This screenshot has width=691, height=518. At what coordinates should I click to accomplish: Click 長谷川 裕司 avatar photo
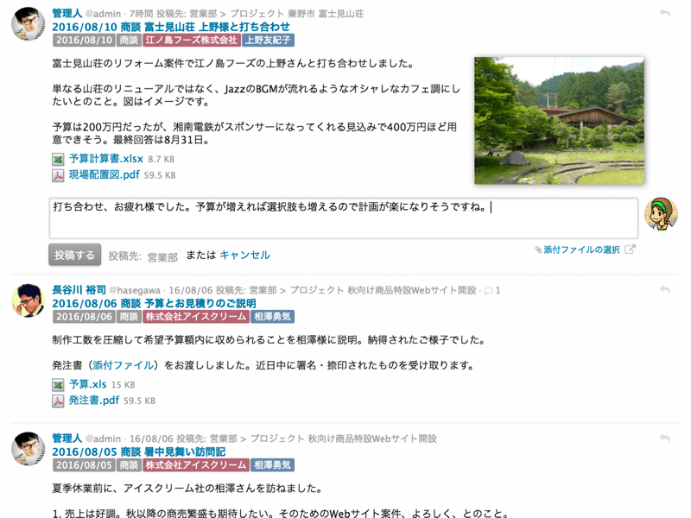[x=28, y=300]
